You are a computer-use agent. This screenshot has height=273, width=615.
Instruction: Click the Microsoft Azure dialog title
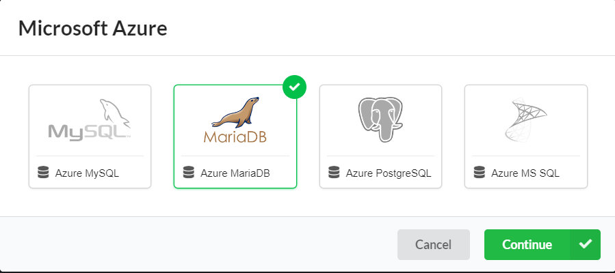(x=93, y=28)
